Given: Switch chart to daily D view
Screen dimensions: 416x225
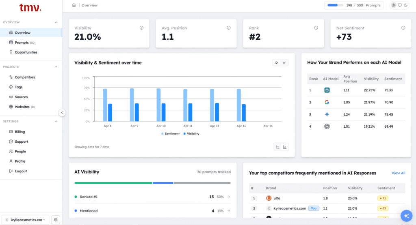Looking at the screenshot, I should coord(276,63).
